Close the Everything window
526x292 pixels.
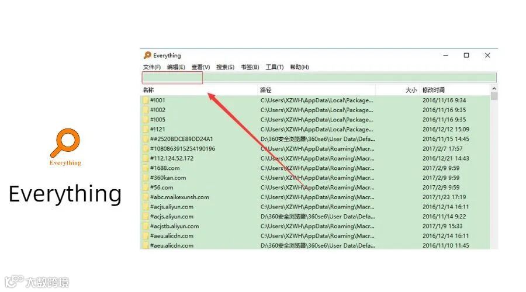point(487,55)
